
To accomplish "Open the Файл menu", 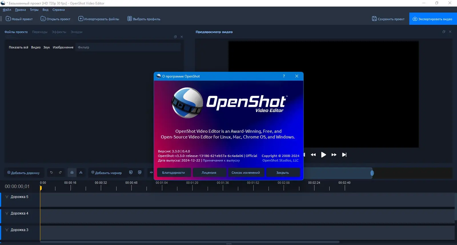I will 7,10.
